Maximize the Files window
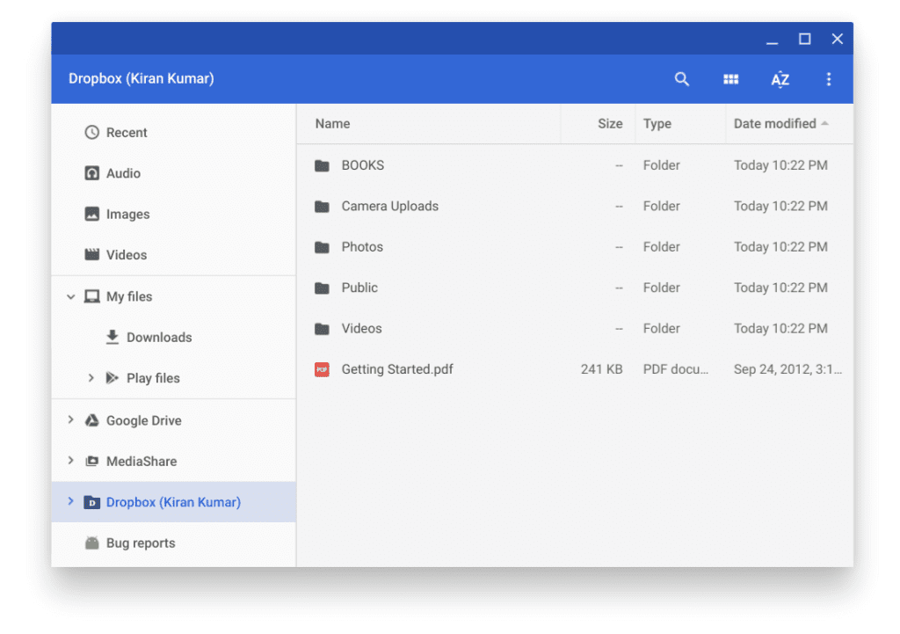900x634 pixels. click(x=805, y=39)
